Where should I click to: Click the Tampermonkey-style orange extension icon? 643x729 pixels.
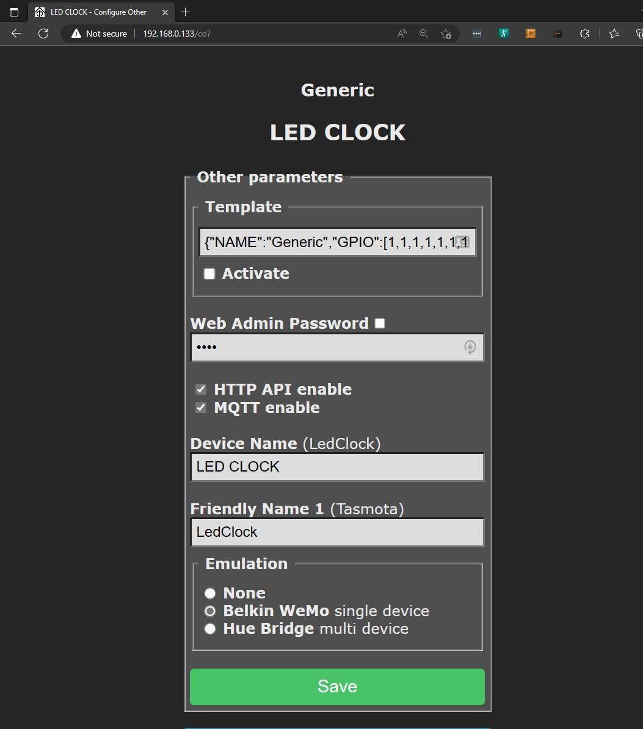point(530,34)
